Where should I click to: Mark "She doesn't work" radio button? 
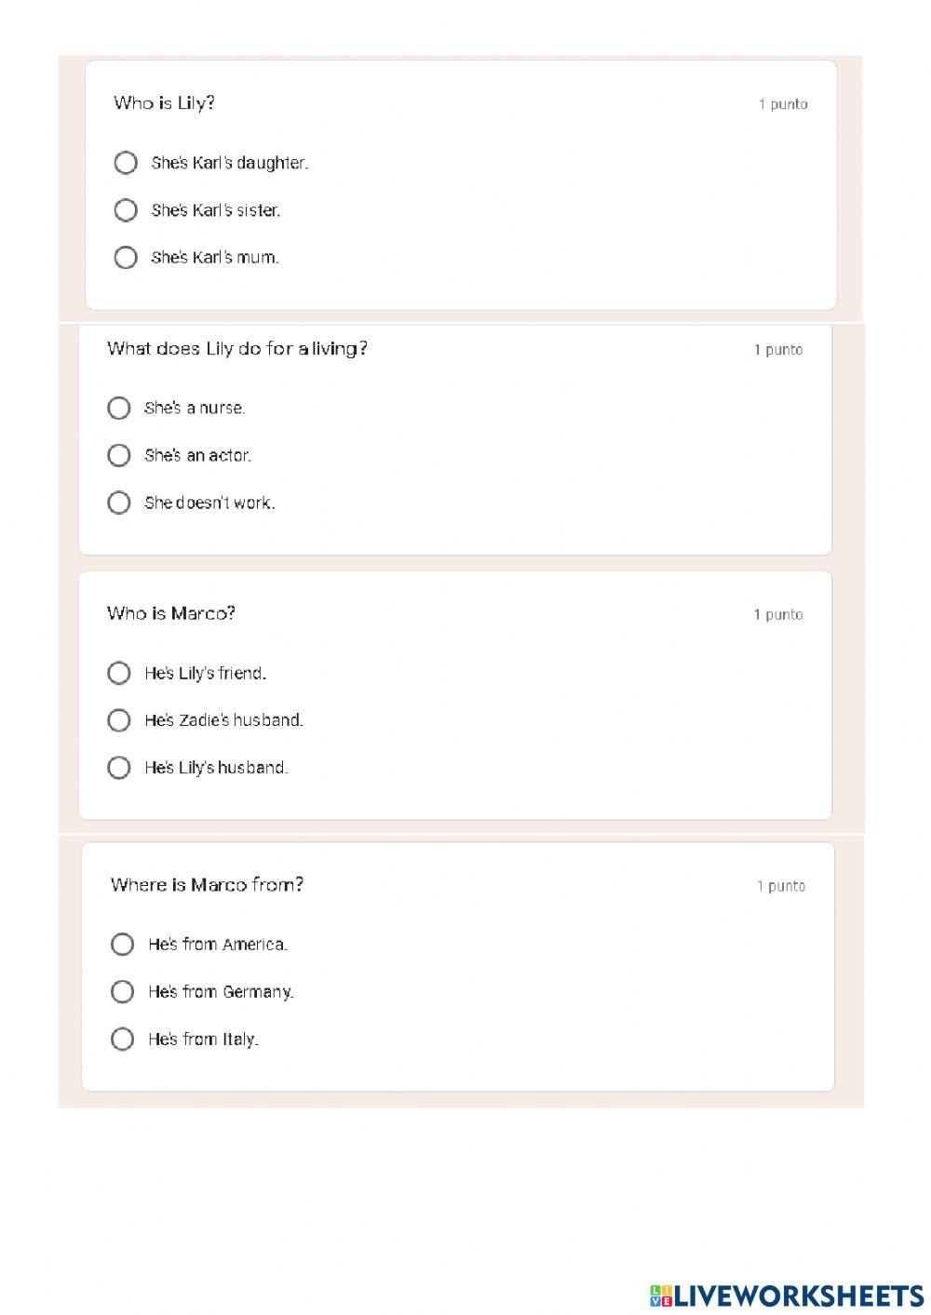(119, 503)
